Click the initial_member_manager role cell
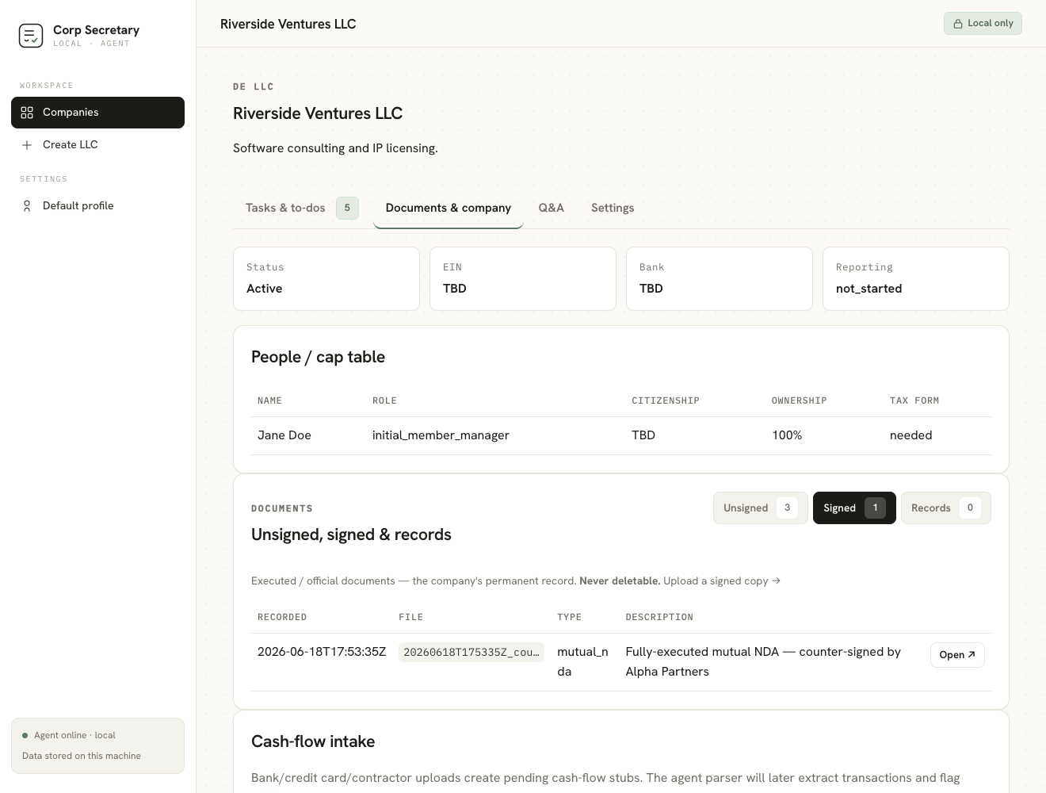The image size is (1046, 793). [x=441, y=435]
